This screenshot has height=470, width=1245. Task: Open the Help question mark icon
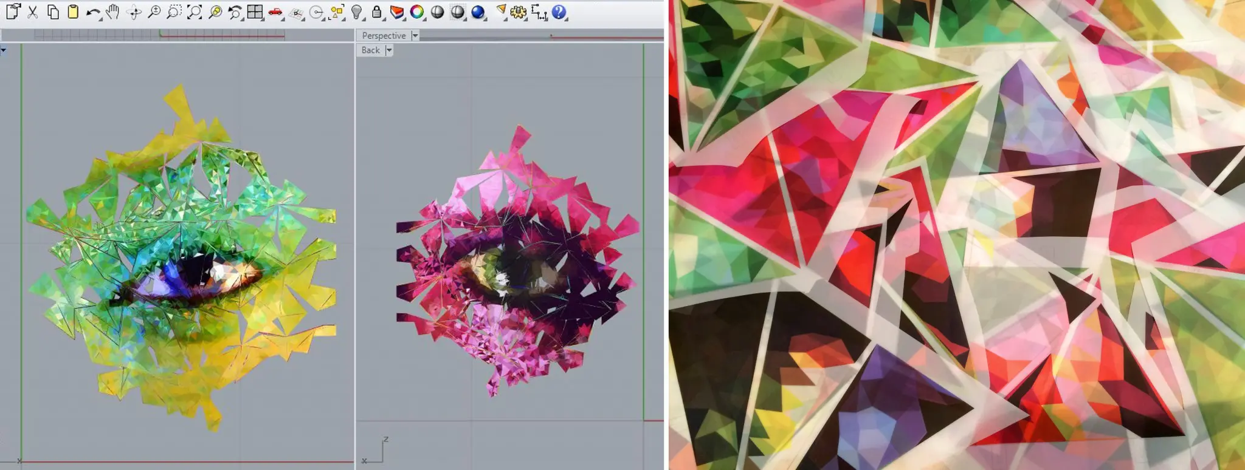point(559,12)
